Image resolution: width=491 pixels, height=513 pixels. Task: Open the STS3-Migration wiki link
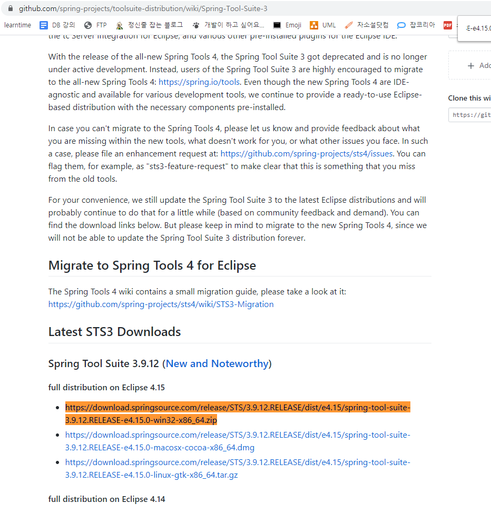(161, 304)
